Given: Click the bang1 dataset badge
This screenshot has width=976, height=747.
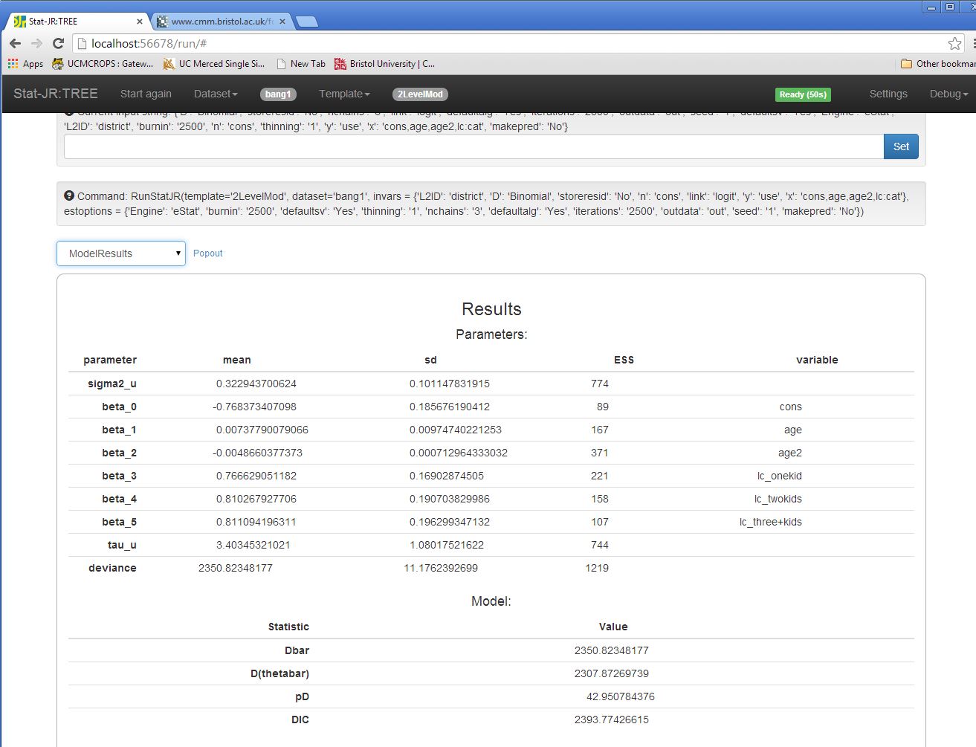Looking at the screenshot, I should [278, 94].
